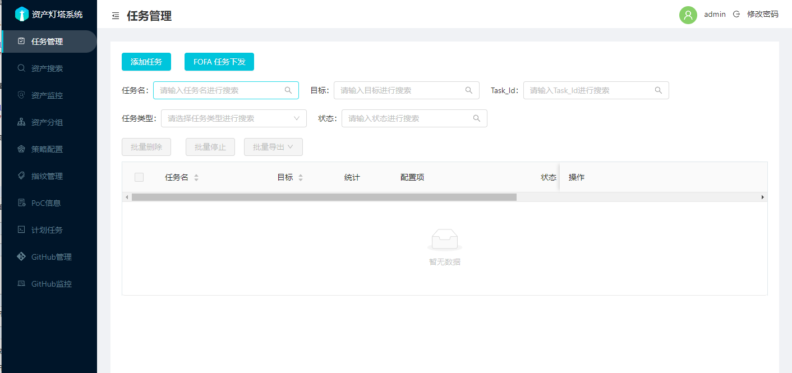
Task: Click 状态 column header in table
Action: 549,177
